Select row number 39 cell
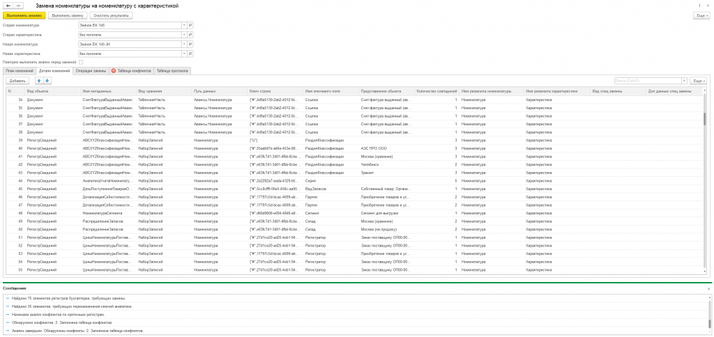 pos(15,140)
